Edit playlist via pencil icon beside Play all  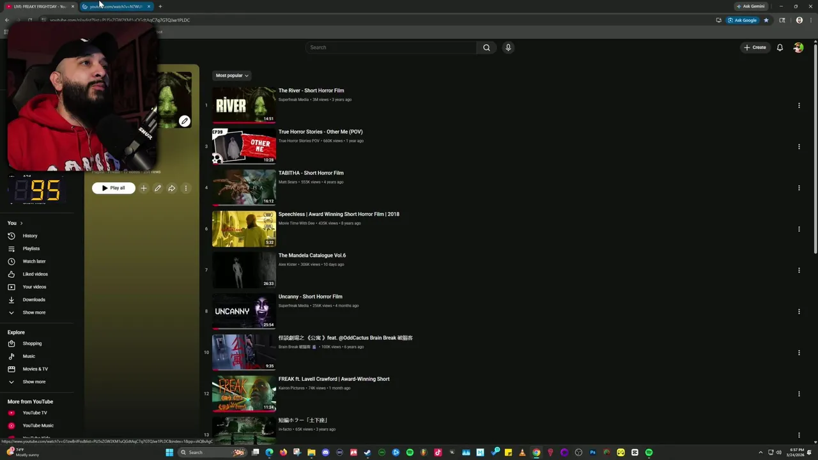point(158,188)
